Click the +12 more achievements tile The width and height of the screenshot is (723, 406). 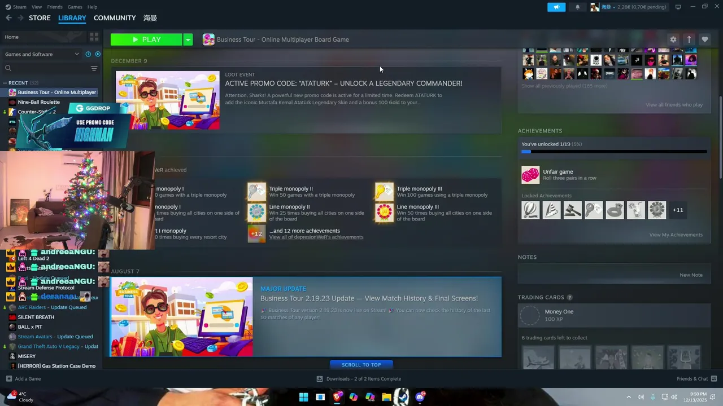(x=256, y=233)
